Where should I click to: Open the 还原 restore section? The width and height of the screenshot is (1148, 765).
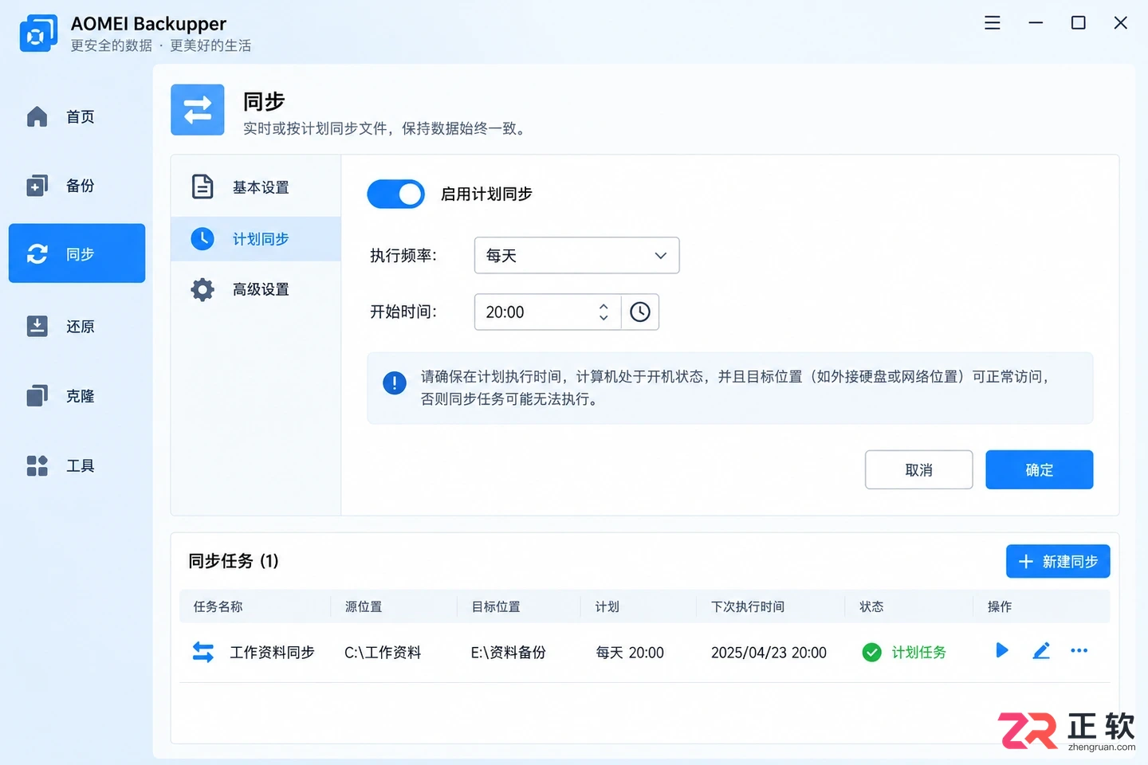(77, 327)
